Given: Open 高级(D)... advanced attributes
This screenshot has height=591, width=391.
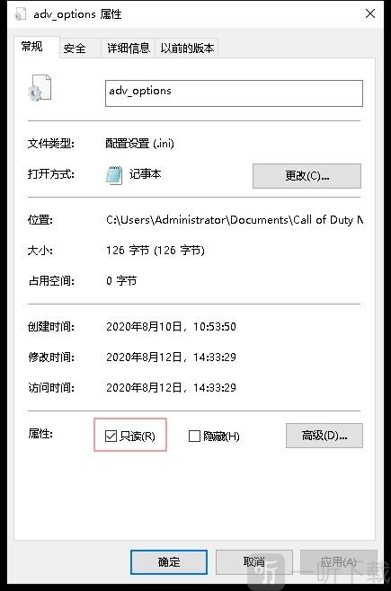Looking at the screenshot, I should point(324,436).
